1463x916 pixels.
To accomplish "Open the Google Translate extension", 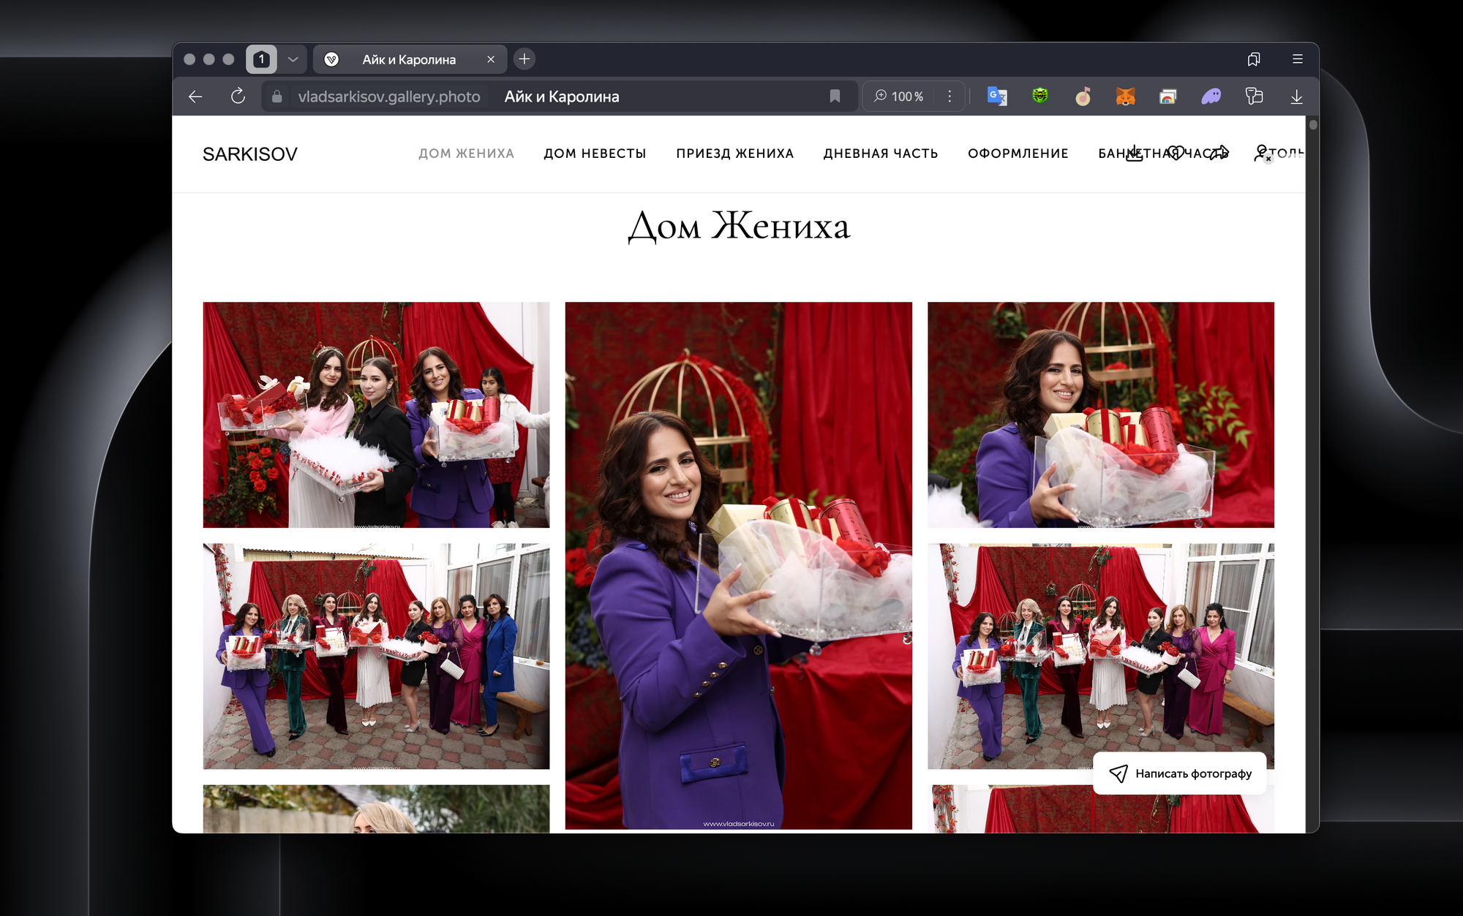I will pos(997,96).
